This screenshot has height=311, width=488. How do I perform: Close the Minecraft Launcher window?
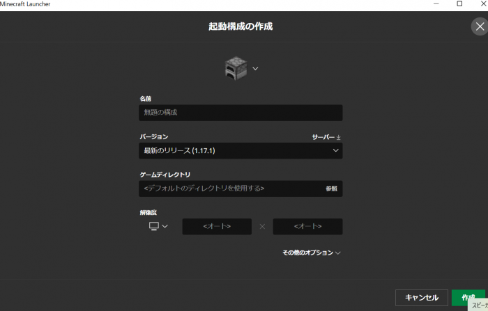coord(482,4)
